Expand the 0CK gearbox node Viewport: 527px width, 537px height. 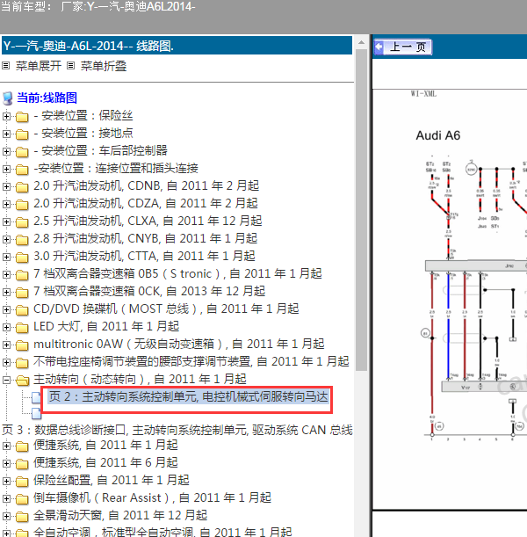point(6,292)
